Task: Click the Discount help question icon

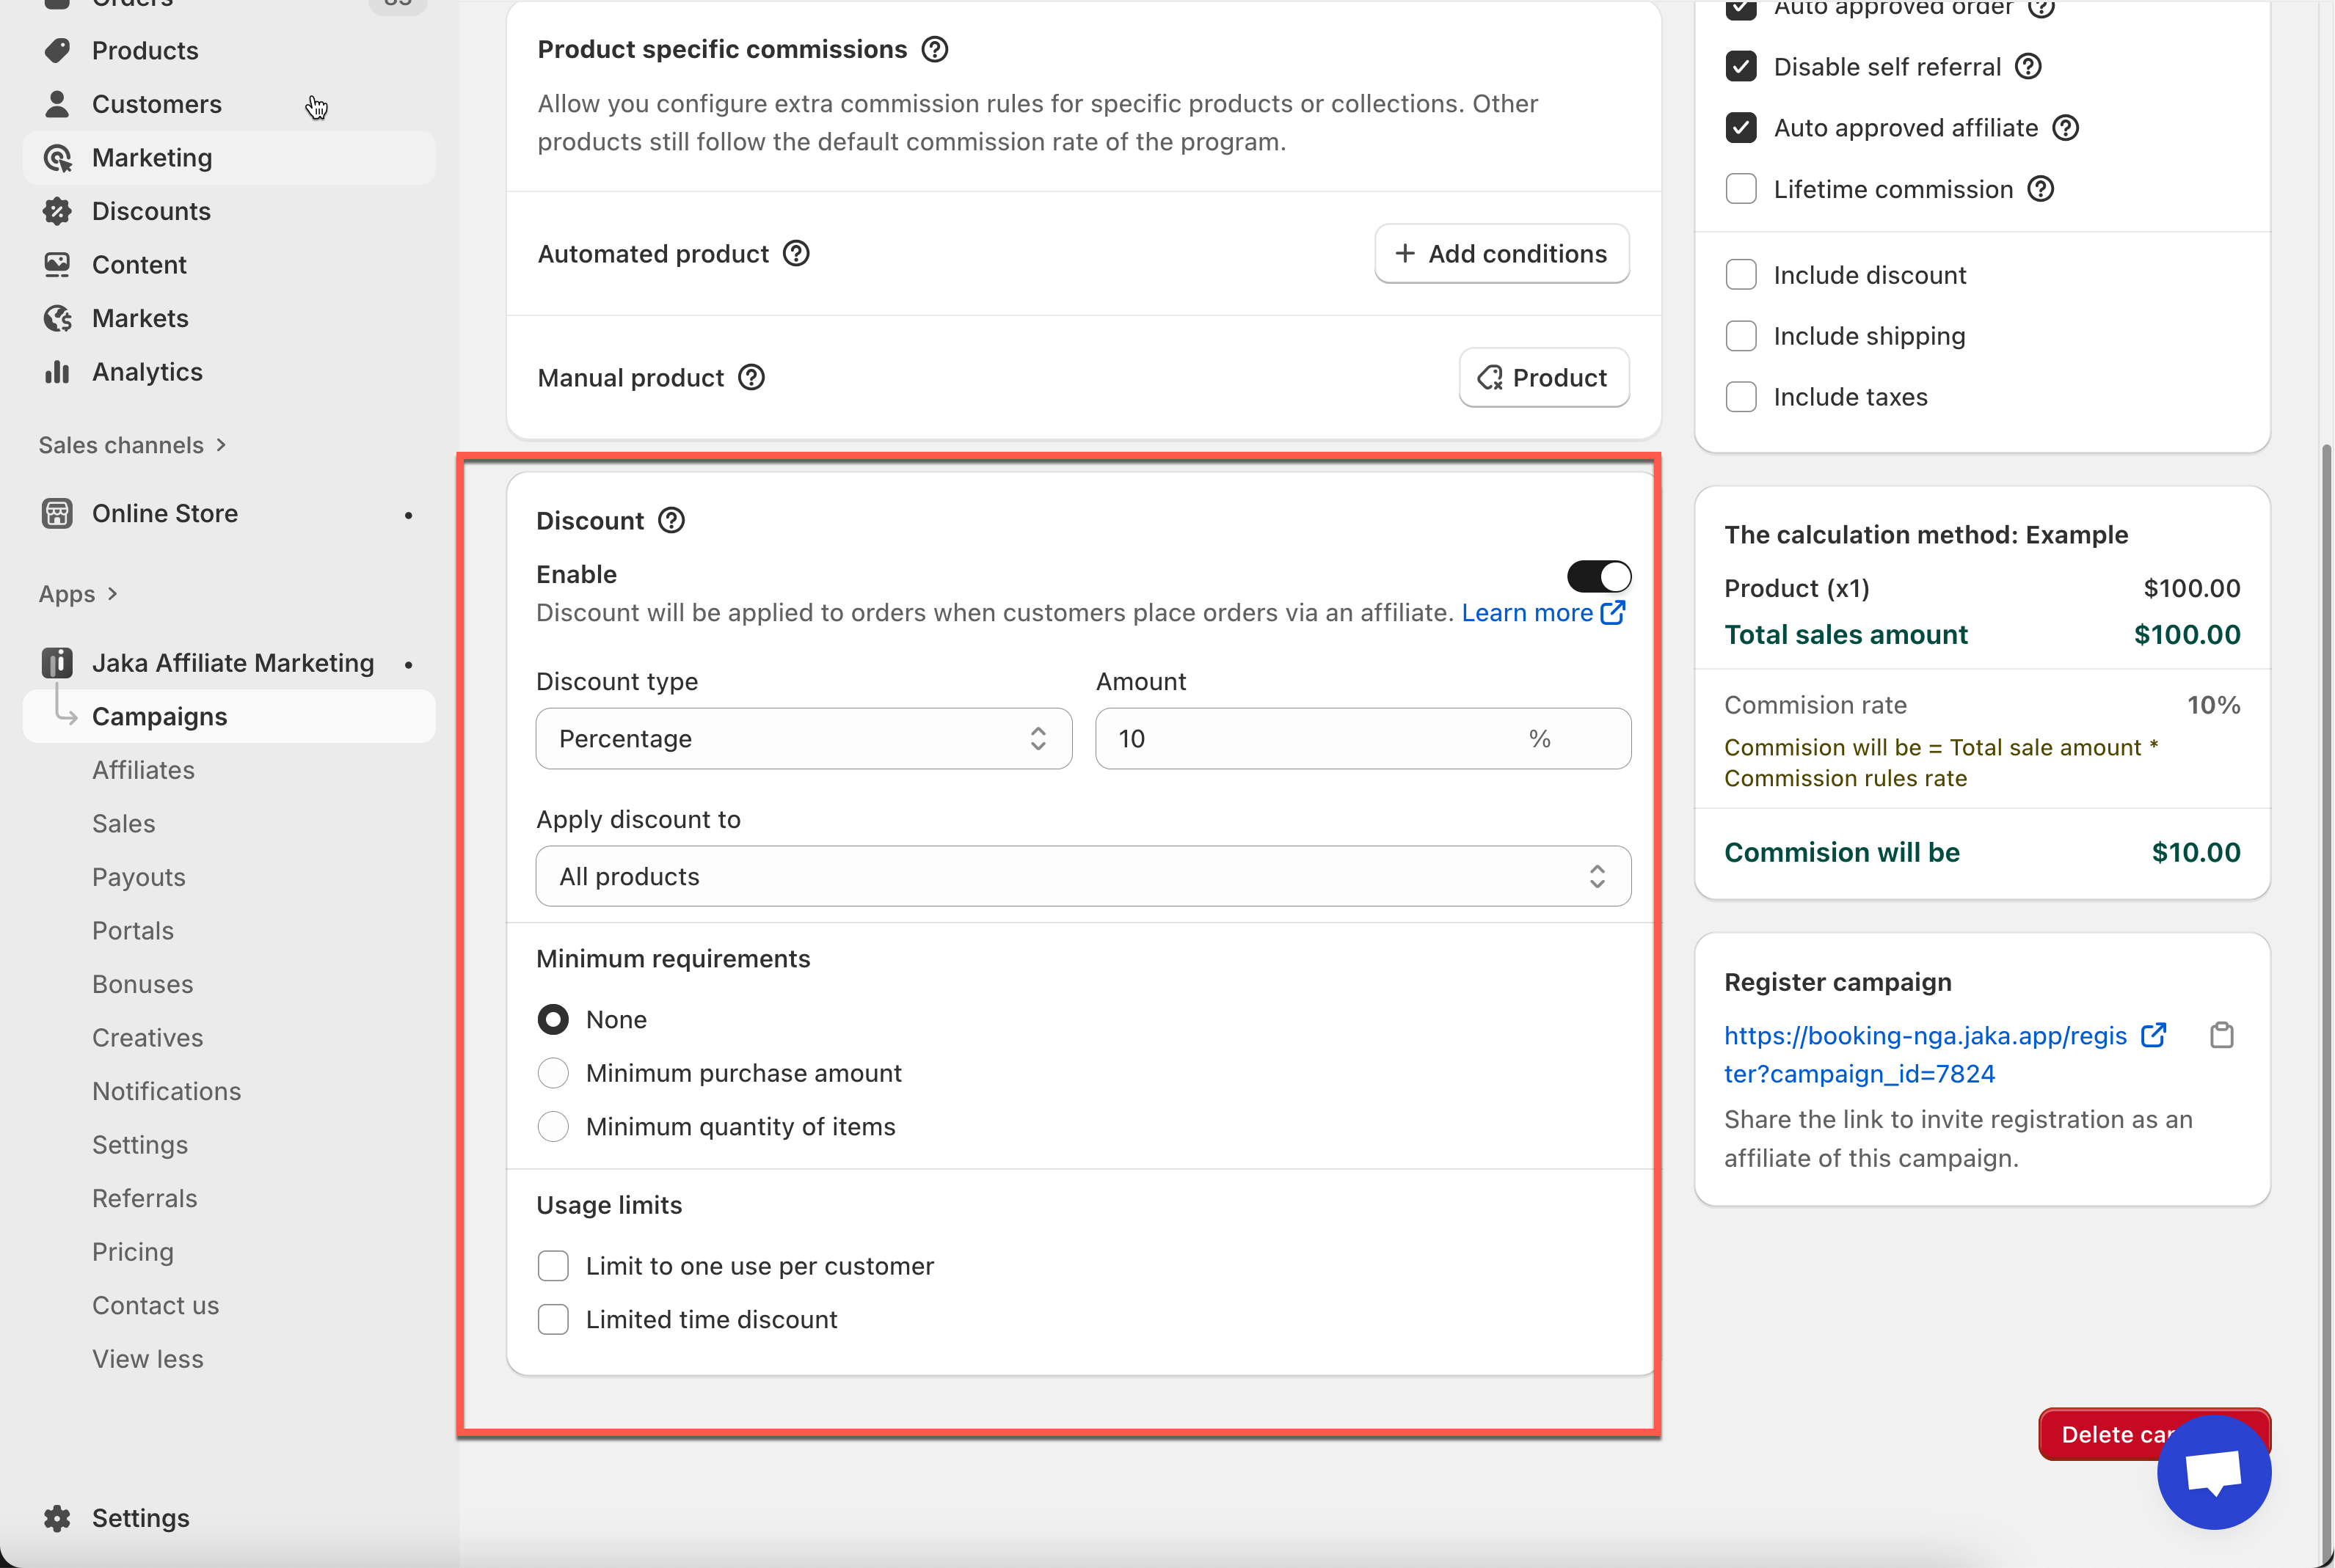Action: tap(671, 521)
